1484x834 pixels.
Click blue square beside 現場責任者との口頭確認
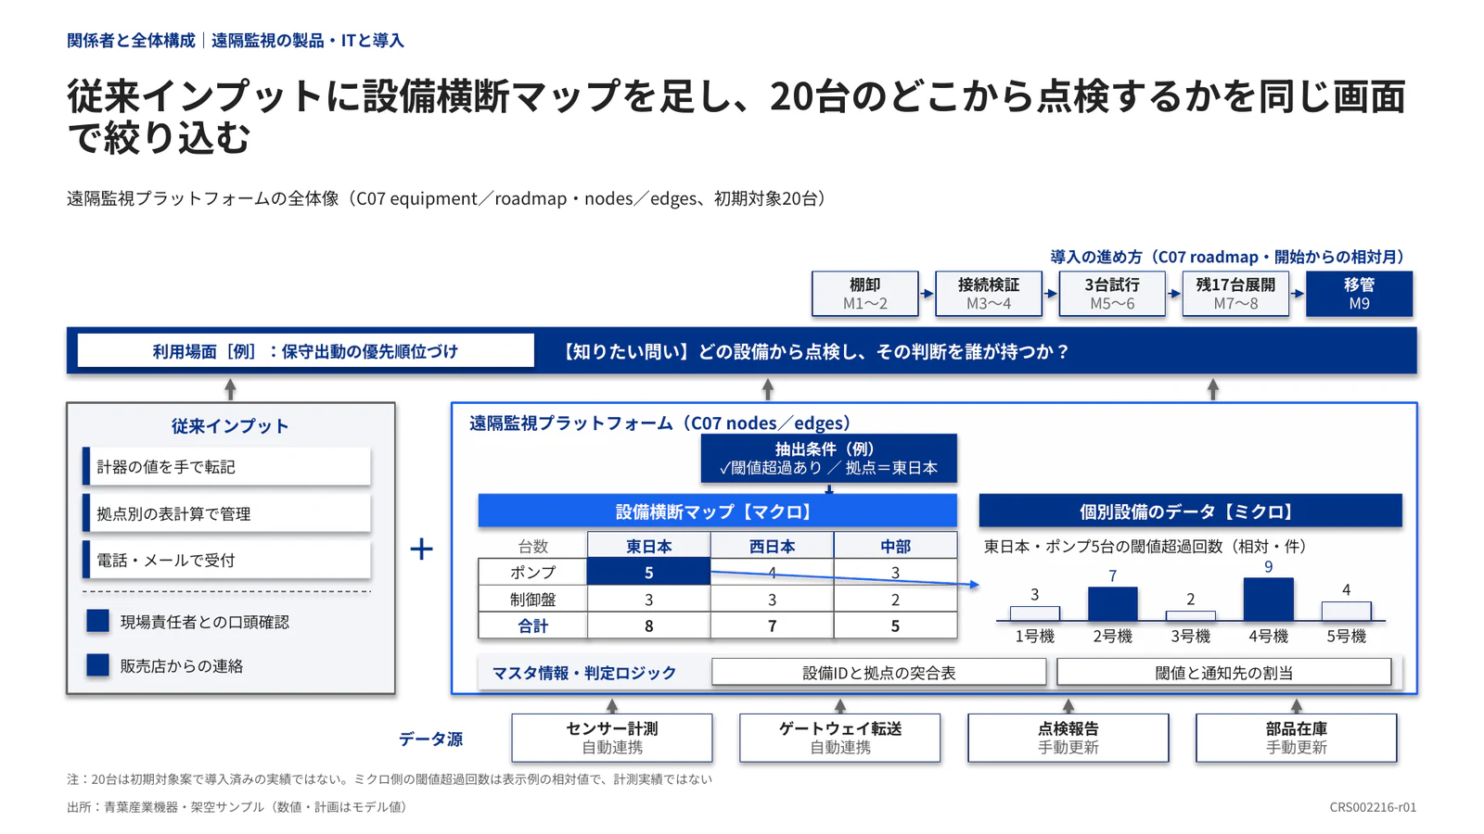click(97, 621)
